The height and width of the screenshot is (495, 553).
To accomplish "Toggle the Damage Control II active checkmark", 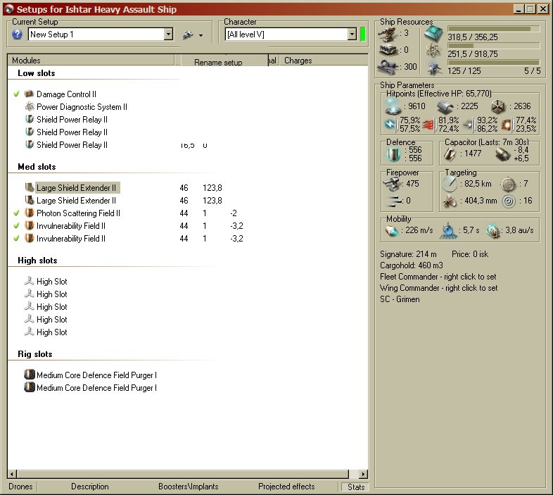I will tap(16, 94).
